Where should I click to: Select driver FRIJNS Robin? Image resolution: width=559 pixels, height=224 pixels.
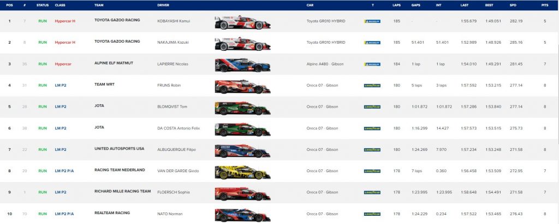[x=169, y=86]
